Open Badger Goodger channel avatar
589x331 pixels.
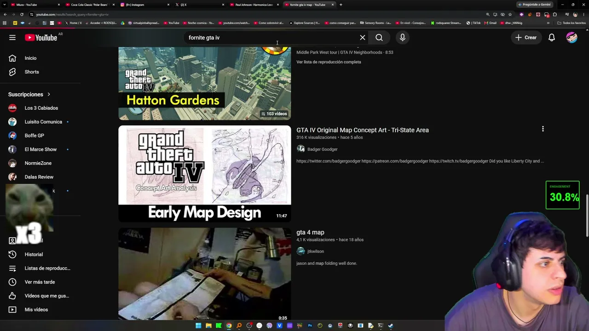(300, 149)
